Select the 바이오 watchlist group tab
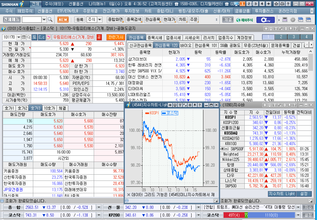The image size is (317, 220). point(186,45)
